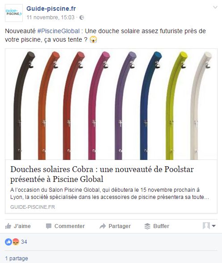
Task: Open the post timestamp 11 novembre, 15:03
Action: click(50, 17)
